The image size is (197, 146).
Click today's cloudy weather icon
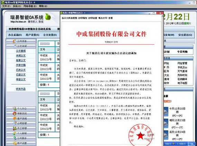click(166, 112)
